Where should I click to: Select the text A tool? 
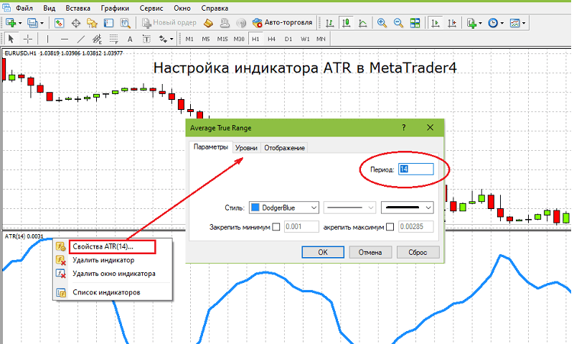click(x=130, y=39)
